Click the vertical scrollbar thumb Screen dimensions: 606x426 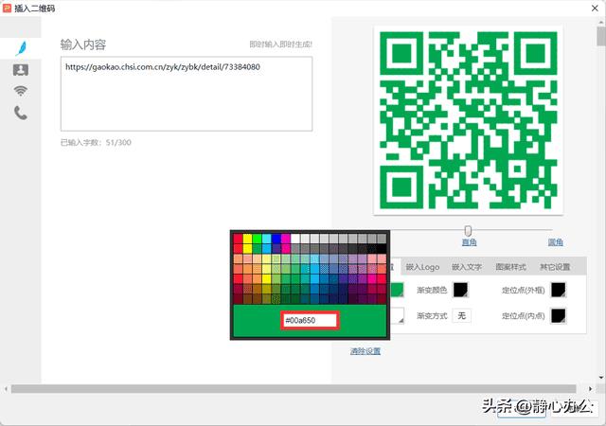601,37
